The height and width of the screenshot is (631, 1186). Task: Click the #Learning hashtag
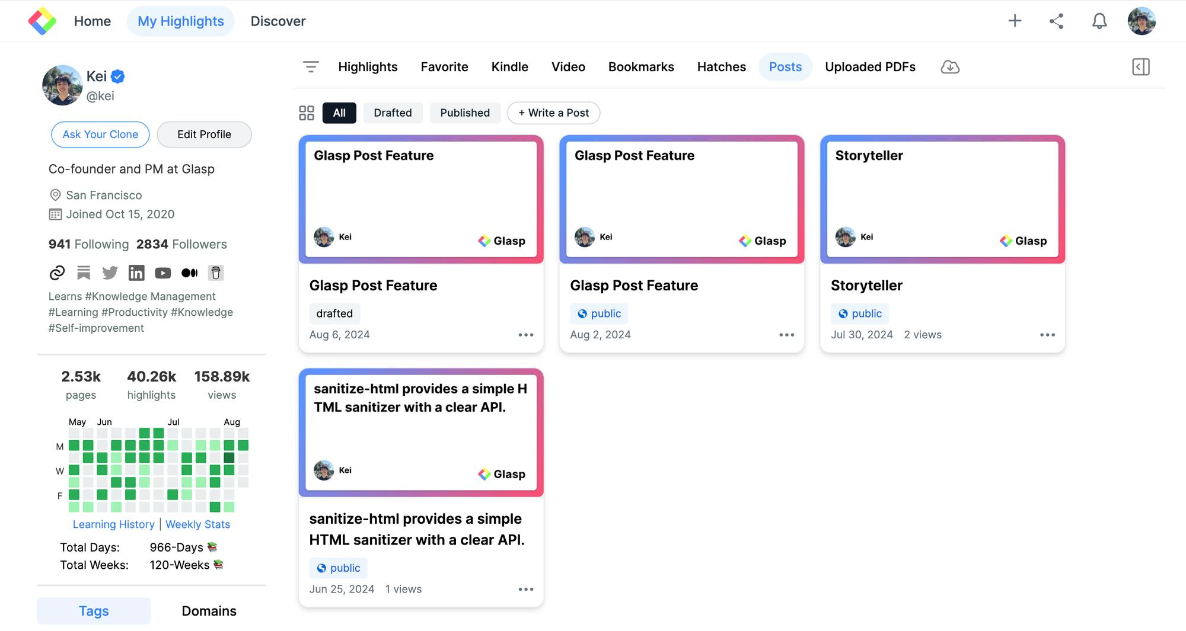pyautogui.click(x=74, y=312)
